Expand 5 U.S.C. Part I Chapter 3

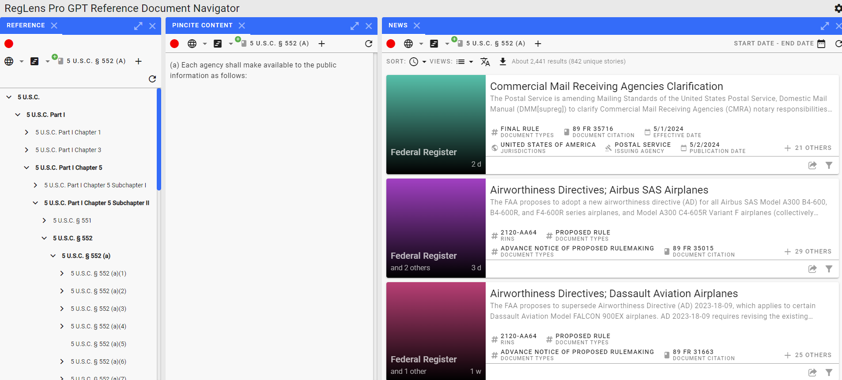tap(26, 150)
